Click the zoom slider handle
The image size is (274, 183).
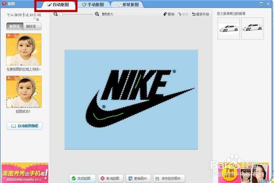(x=61, y=14)
